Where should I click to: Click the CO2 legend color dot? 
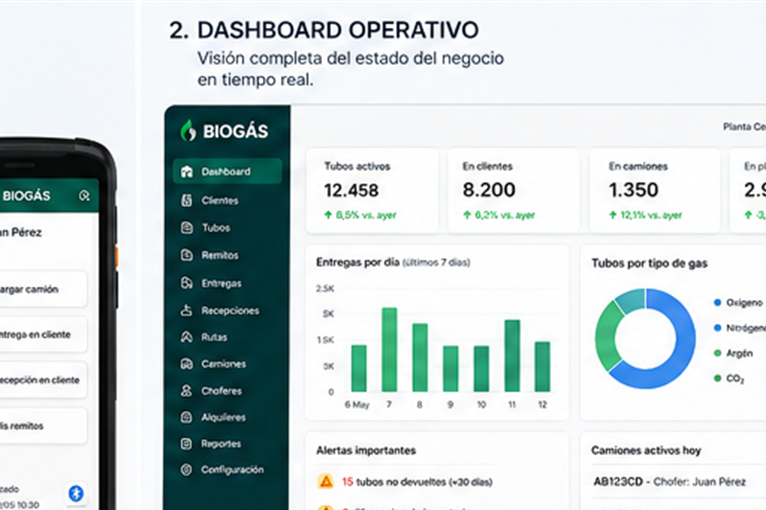pos(717,378)
